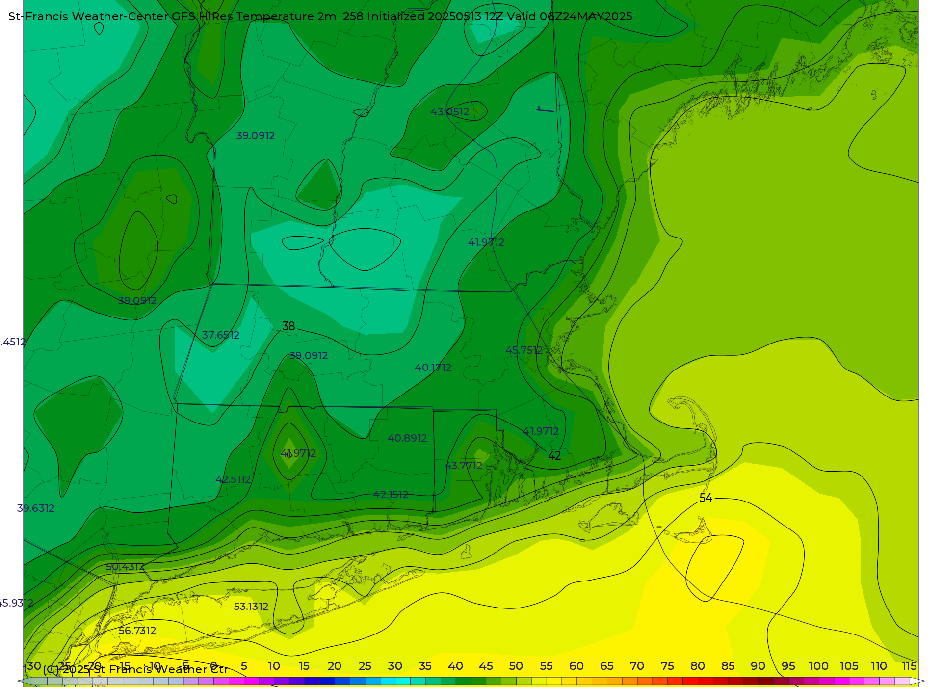Click the 42.1512 temperature reading
The height and width of the screenshot is (687, 942).
click(x=391, y=495)
